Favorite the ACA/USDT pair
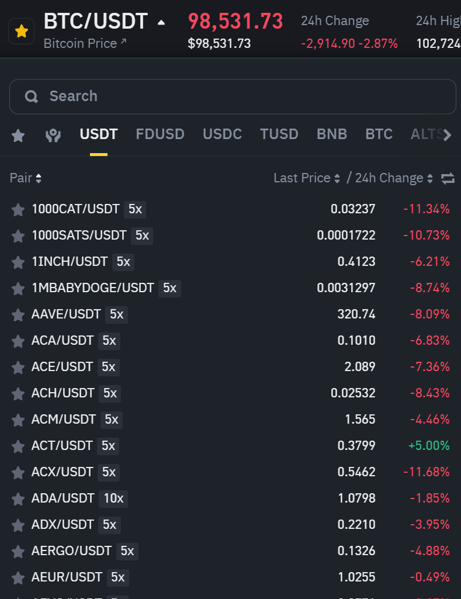 (18, 341)
